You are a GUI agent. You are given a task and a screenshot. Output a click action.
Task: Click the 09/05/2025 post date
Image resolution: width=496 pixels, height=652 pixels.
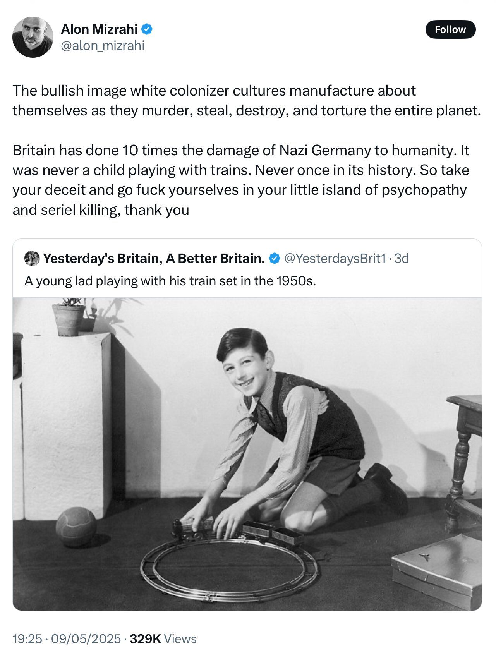click(x=86, y=638)
